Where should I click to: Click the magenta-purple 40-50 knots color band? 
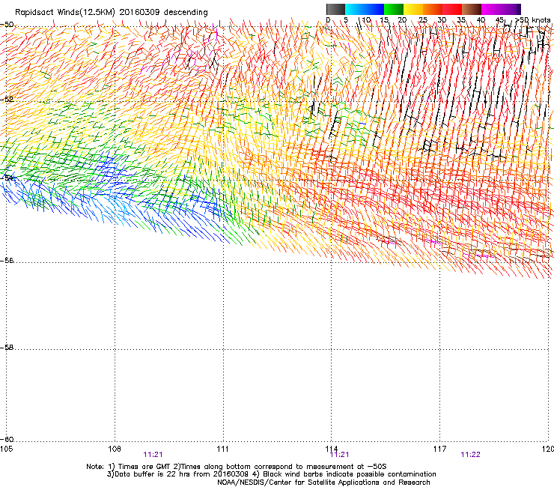pos(501,9)
